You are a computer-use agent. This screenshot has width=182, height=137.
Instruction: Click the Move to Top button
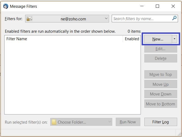tap(161, 74)
